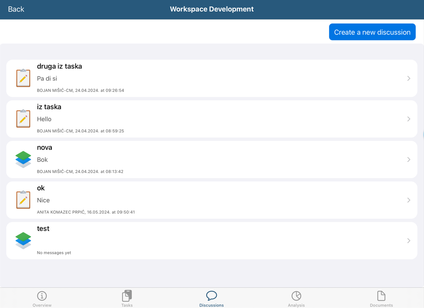Select the 'No messages yet' test row
Viewport: 424px width, 308px height.
point(54,253)
